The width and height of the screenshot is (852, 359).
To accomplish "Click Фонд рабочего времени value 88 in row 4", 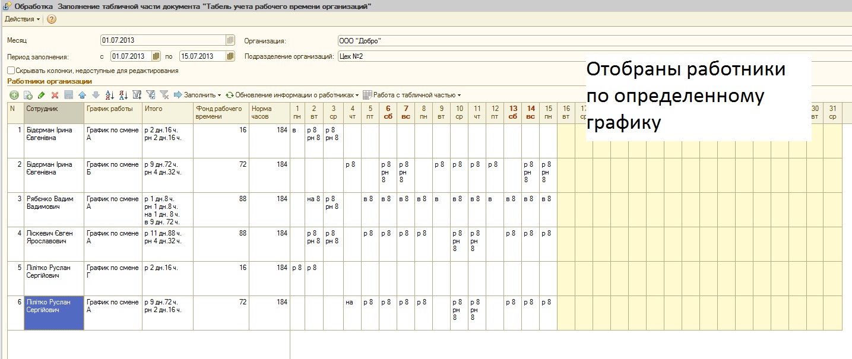I will click(x=221, y=244).
